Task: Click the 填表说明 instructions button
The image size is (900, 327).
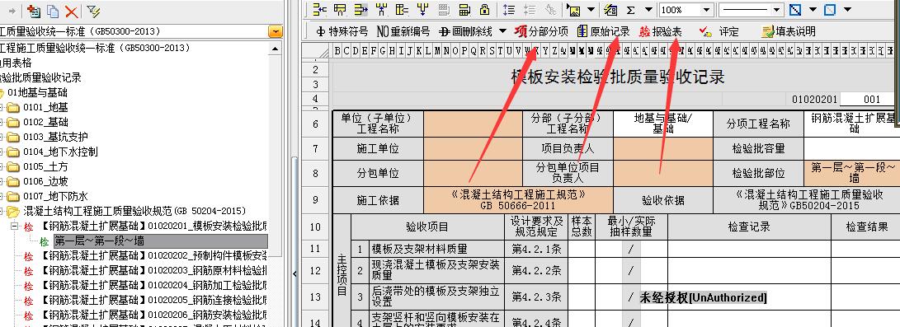Action: (x=789, y=32)
